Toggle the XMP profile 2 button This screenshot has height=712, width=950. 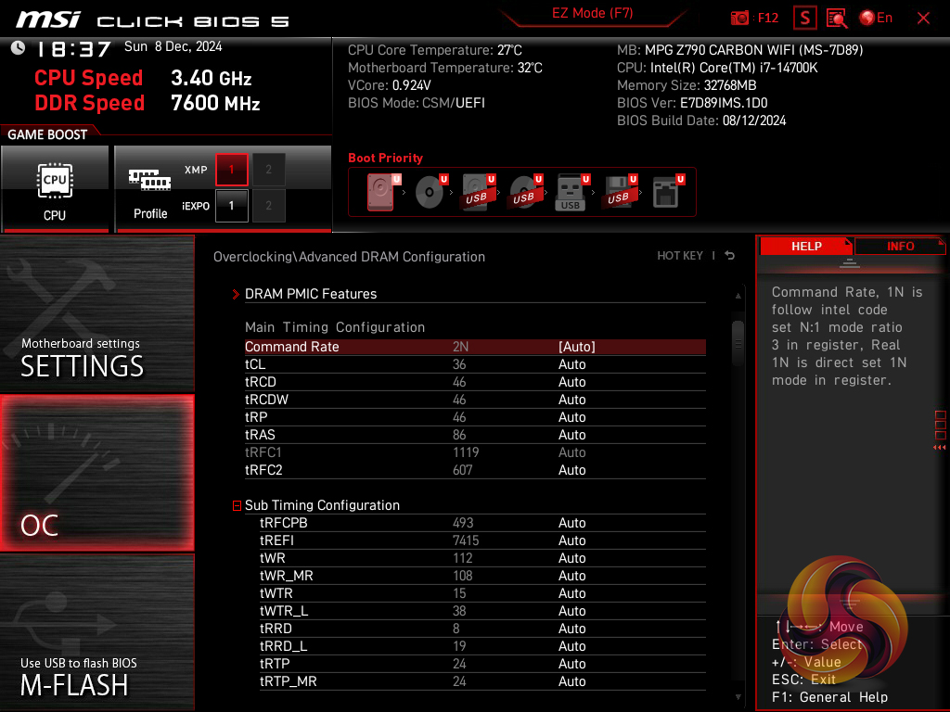(268, 170)
